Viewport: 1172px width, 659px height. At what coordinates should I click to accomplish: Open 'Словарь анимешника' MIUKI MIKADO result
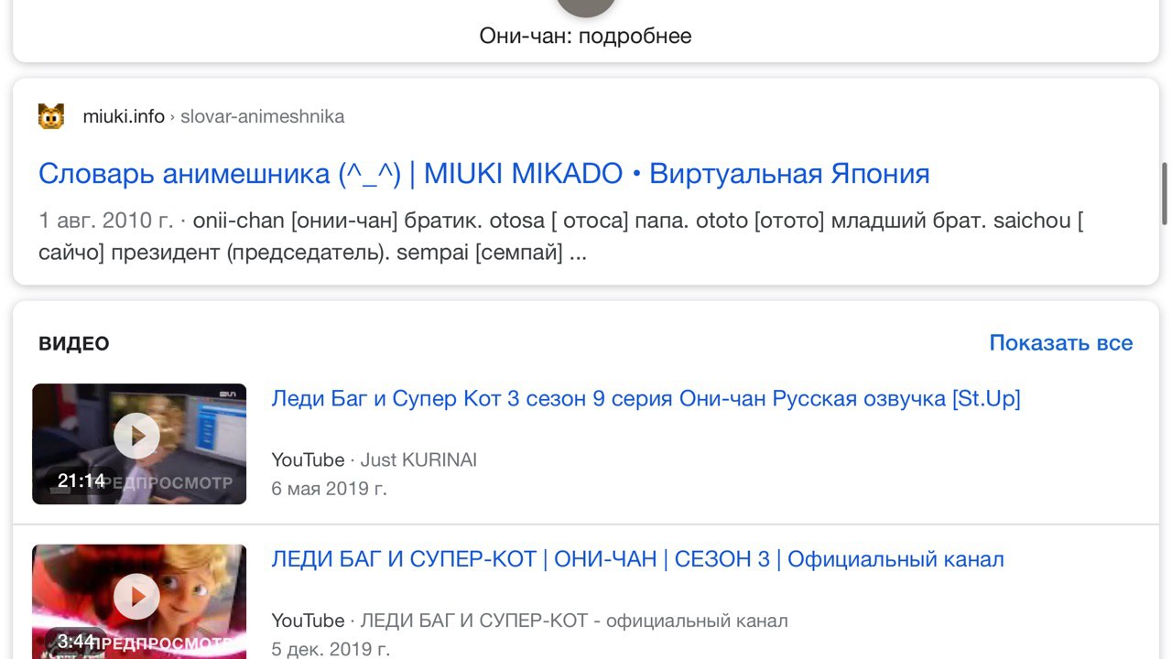pos(483,174)
